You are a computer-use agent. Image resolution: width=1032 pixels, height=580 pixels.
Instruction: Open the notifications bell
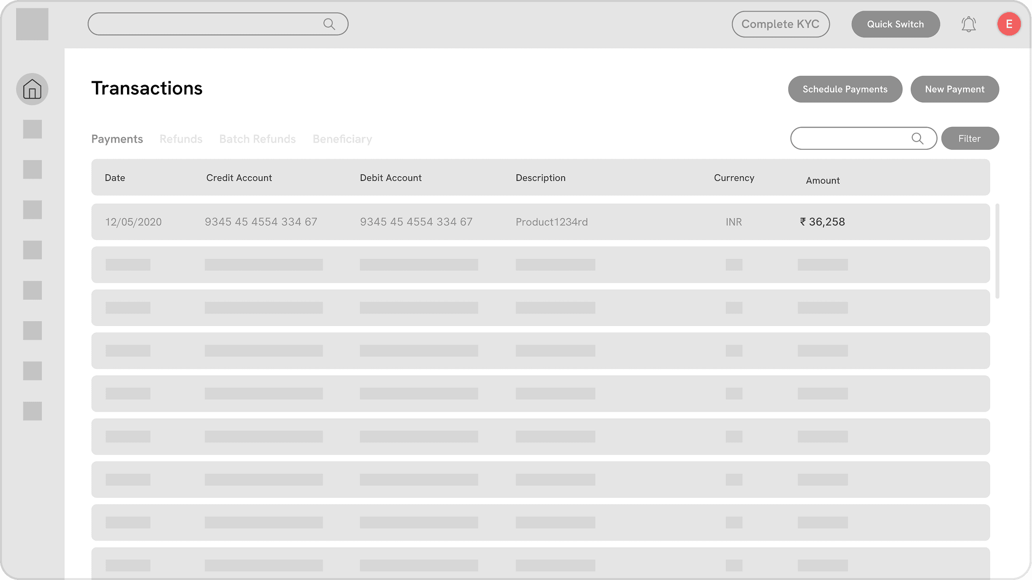pyautogui.click(x=968, y=24)
